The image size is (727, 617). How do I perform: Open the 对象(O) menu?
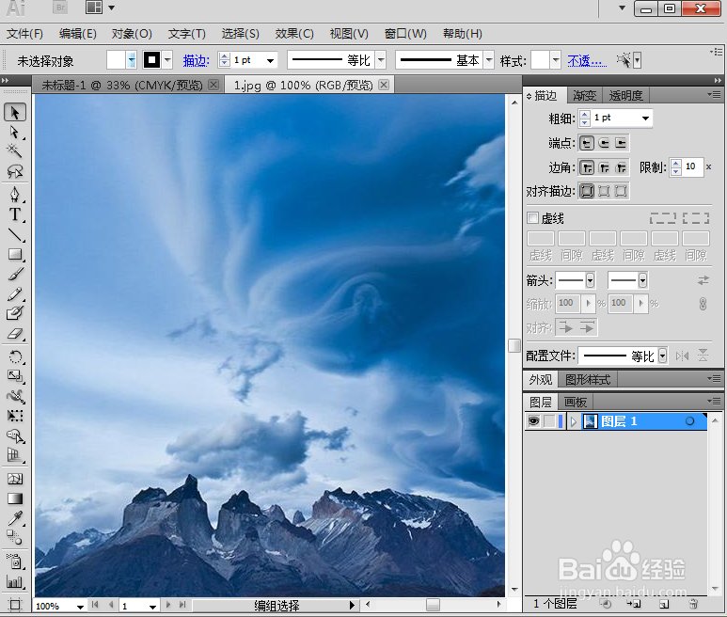(132, 34)
